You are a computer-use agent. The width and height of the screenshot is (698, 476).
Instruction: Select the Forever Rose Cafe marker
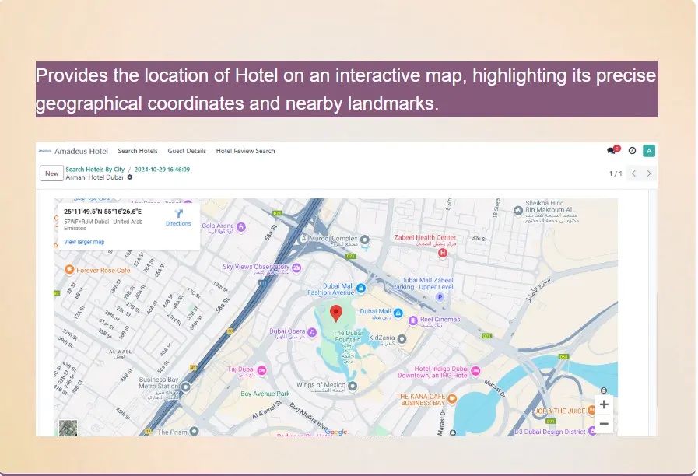[69, 270]
